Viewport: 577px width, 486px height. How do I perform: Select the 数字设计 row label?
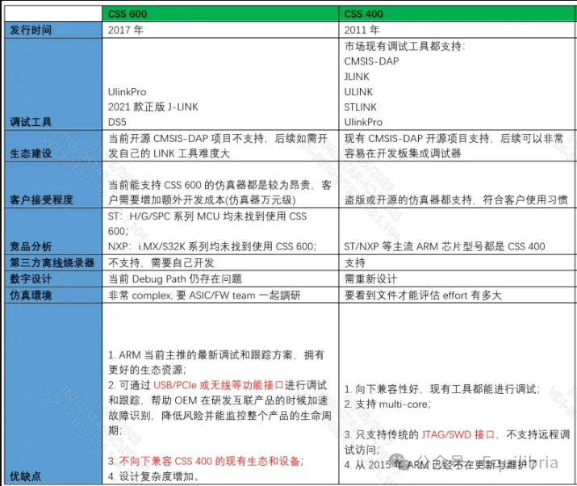(x=31, y=279)
